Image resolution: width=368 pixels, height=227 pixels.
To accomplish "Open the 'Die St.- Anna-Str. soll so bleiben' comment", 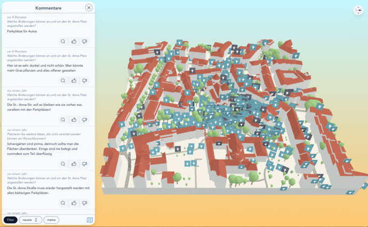I will 45,107.
